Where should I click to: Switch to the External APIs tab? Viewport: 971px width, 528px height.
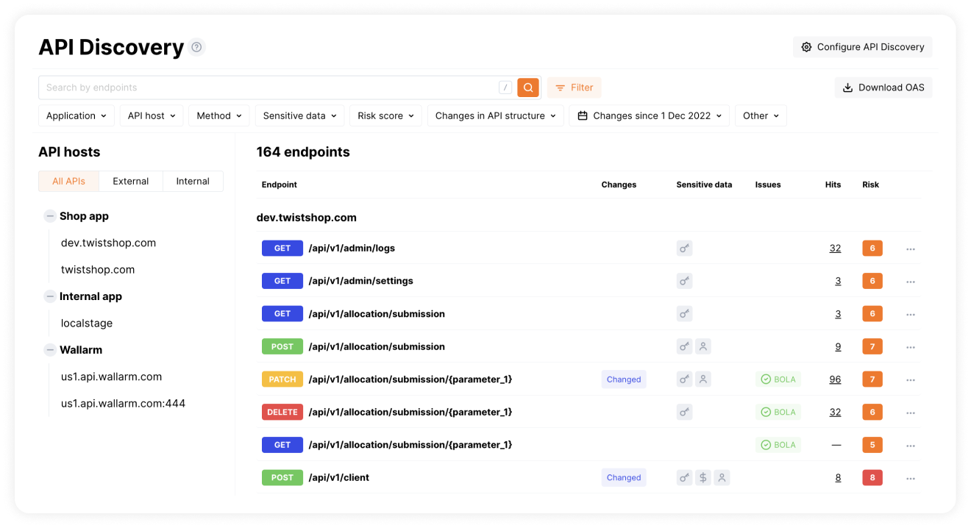pos(131,182)
